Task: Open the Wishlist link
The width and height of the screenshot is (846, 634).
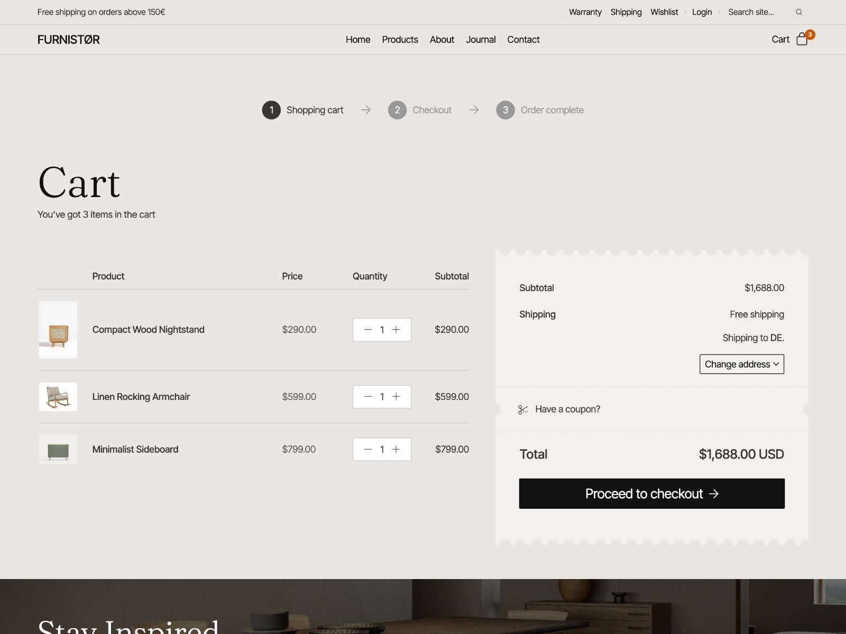Action: pos(664,12)
